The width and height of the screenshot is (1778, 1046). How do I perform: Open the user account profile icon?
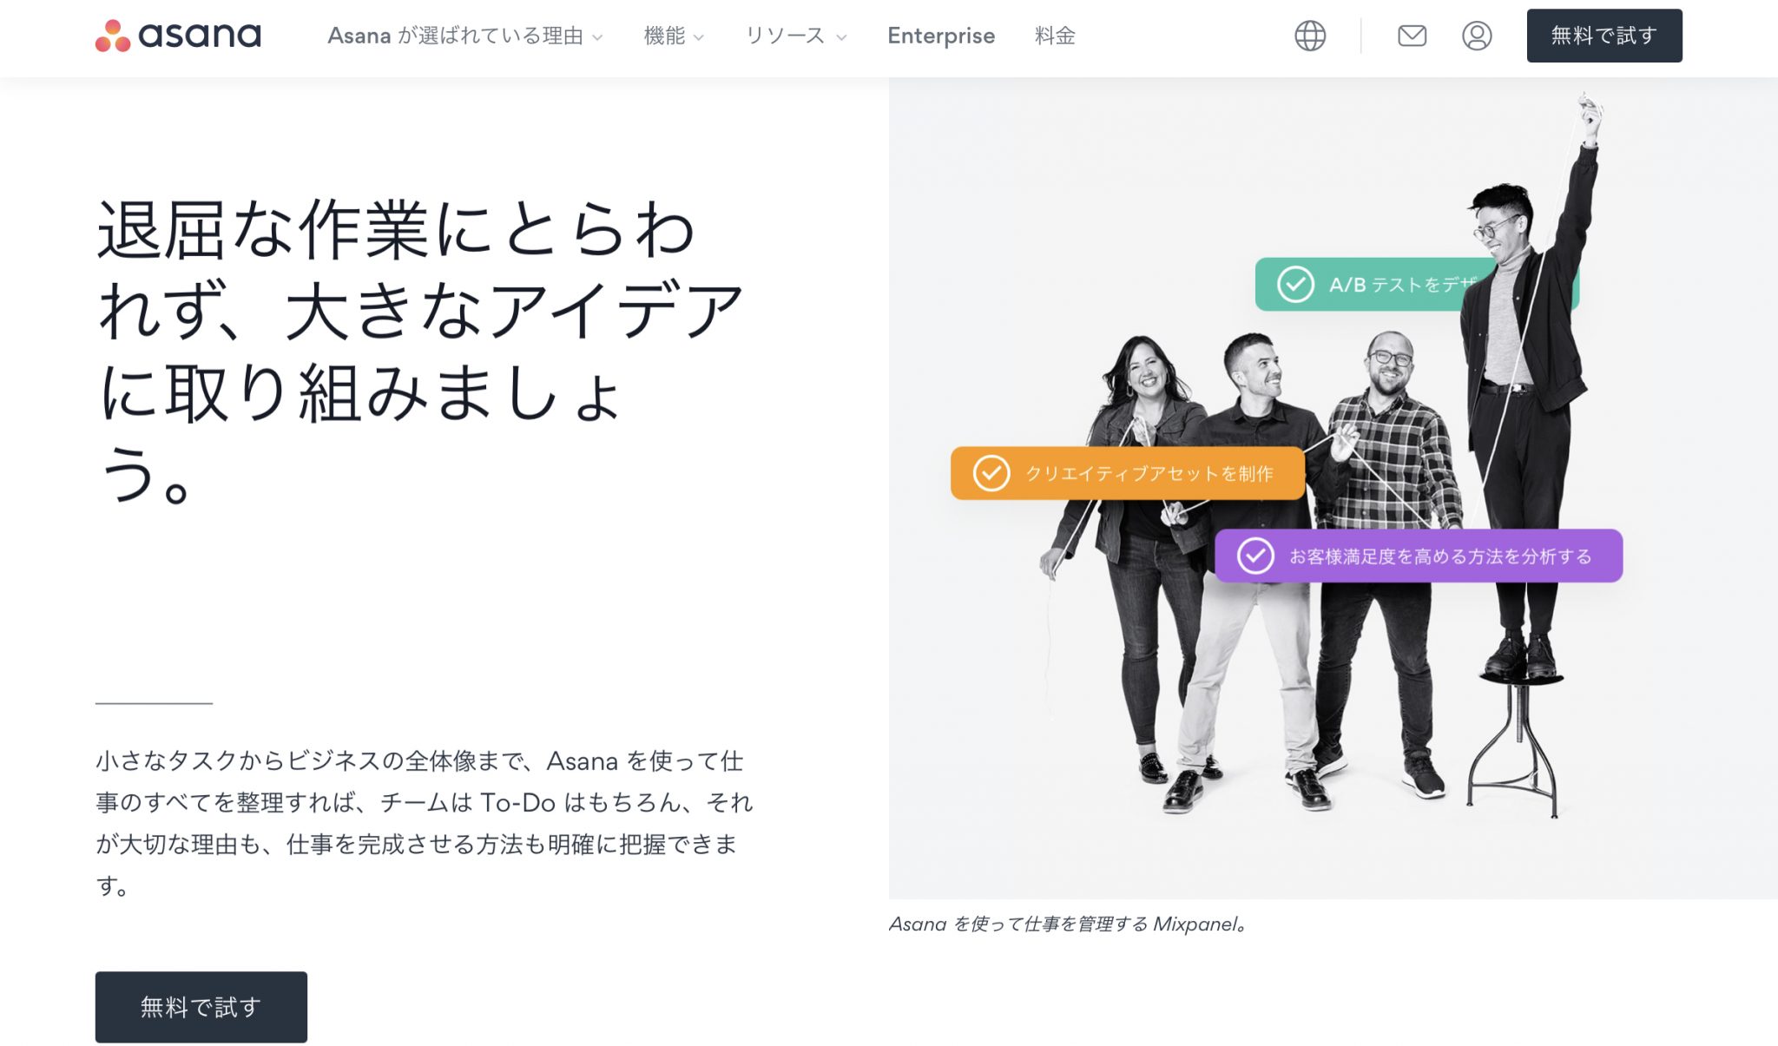pyautogui.click(x=1476, y=36)
